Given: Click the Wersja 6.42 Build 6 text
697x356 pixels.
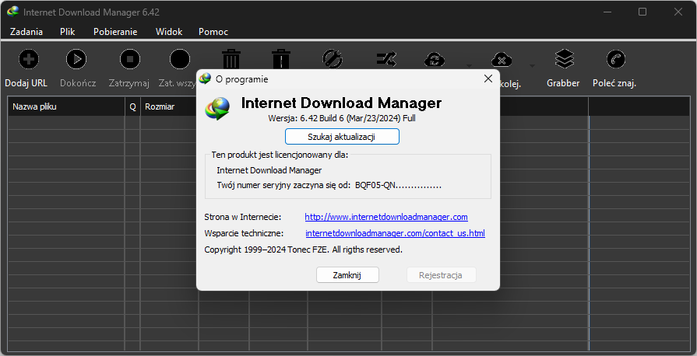Looking at the screenshot, I should tap(342, 118).
